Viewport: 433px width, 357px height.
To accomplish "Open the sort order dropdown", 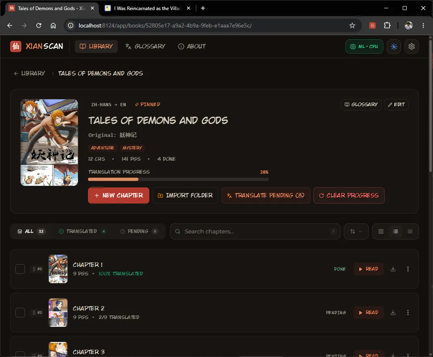I will (x=356, y=231).
